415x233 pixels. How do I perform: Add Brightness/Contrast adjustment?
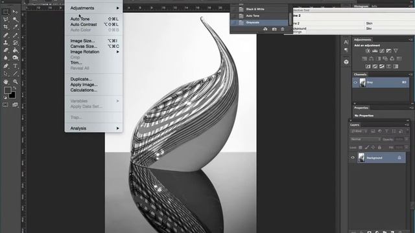368,50
